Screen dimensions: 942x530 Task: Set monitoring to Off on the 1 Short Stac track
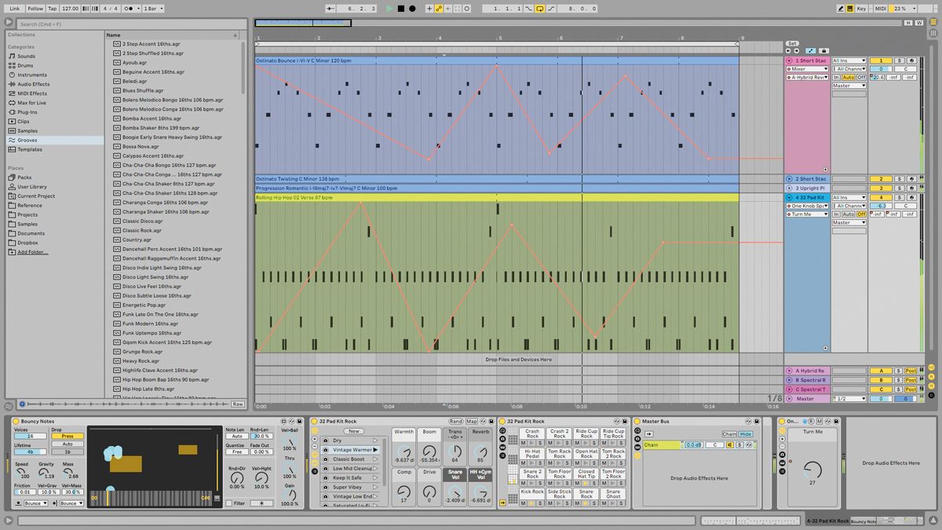(861, 77)
